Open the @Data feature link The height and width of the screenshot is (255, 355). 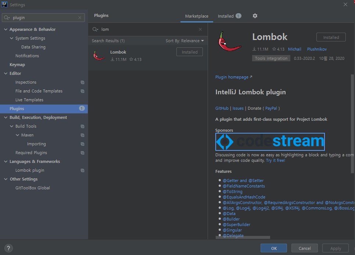[229, 214]
